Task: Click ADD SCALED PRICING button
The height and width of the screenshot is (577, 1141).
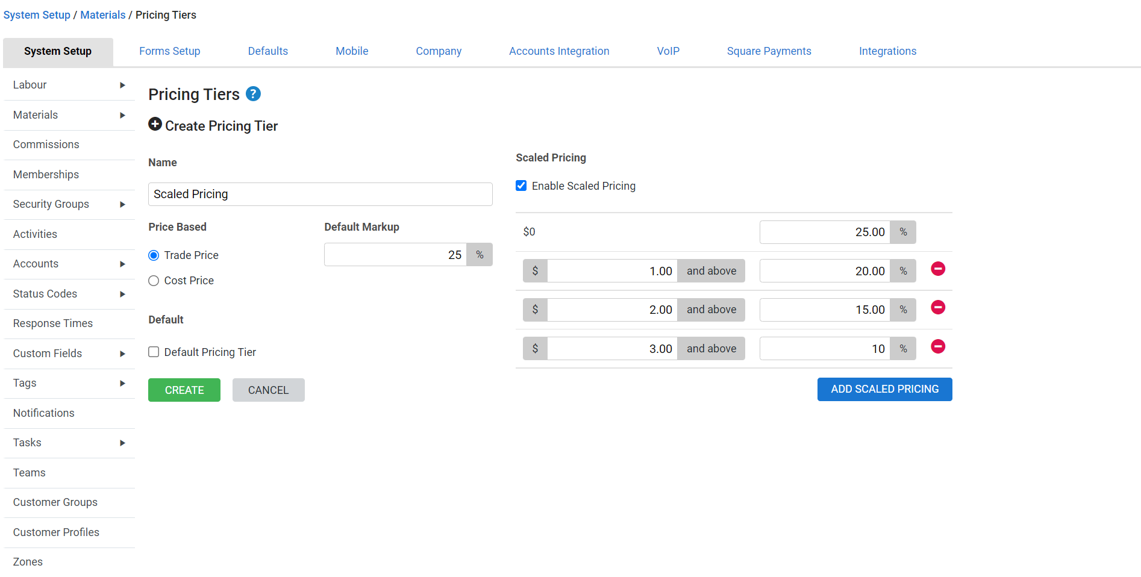Action: pyautogui.click(x=884, y=389)
